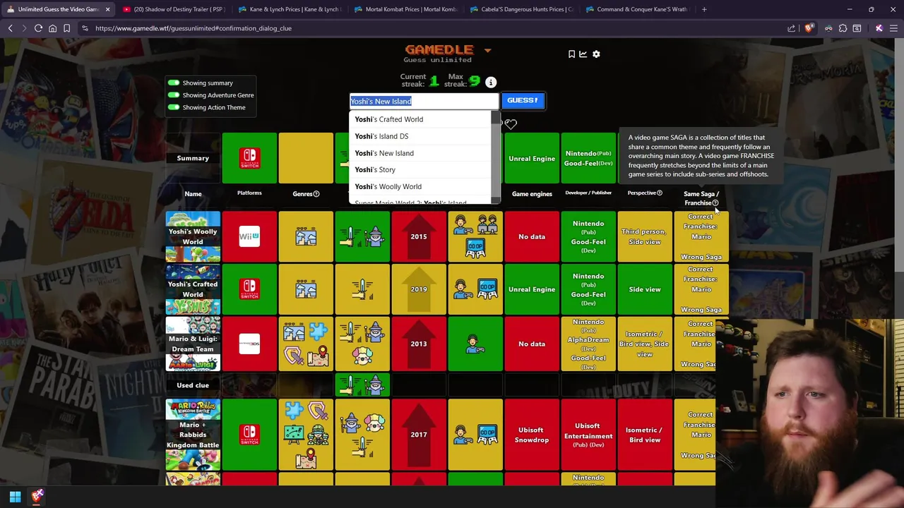Switch to the Mortal Kombat Prices tab
Viewport: 904px width, 508px height.
tap(405, 9)
